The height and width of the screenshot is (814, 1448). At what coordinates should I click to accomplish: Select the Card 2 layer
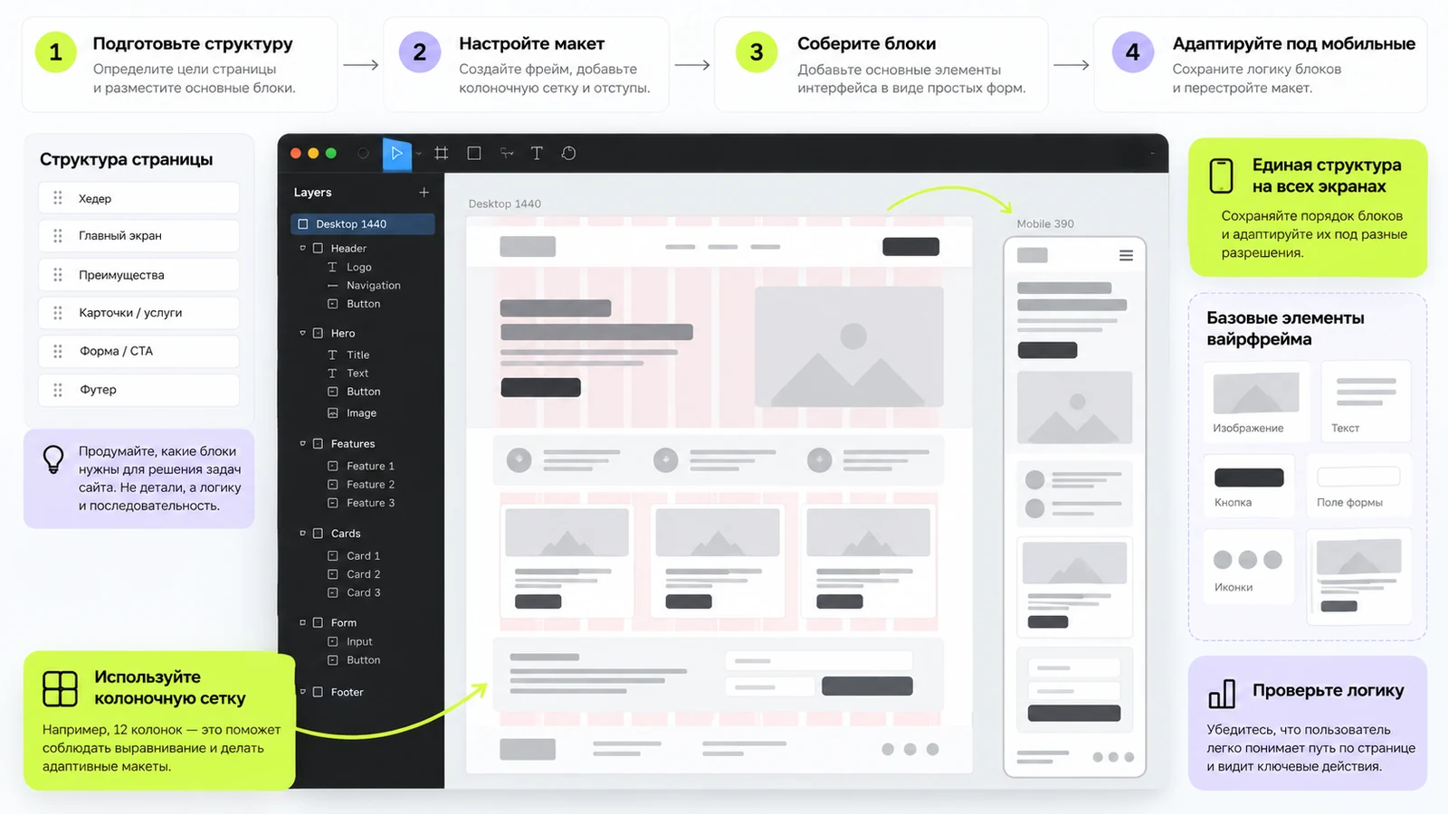point(354,574)
